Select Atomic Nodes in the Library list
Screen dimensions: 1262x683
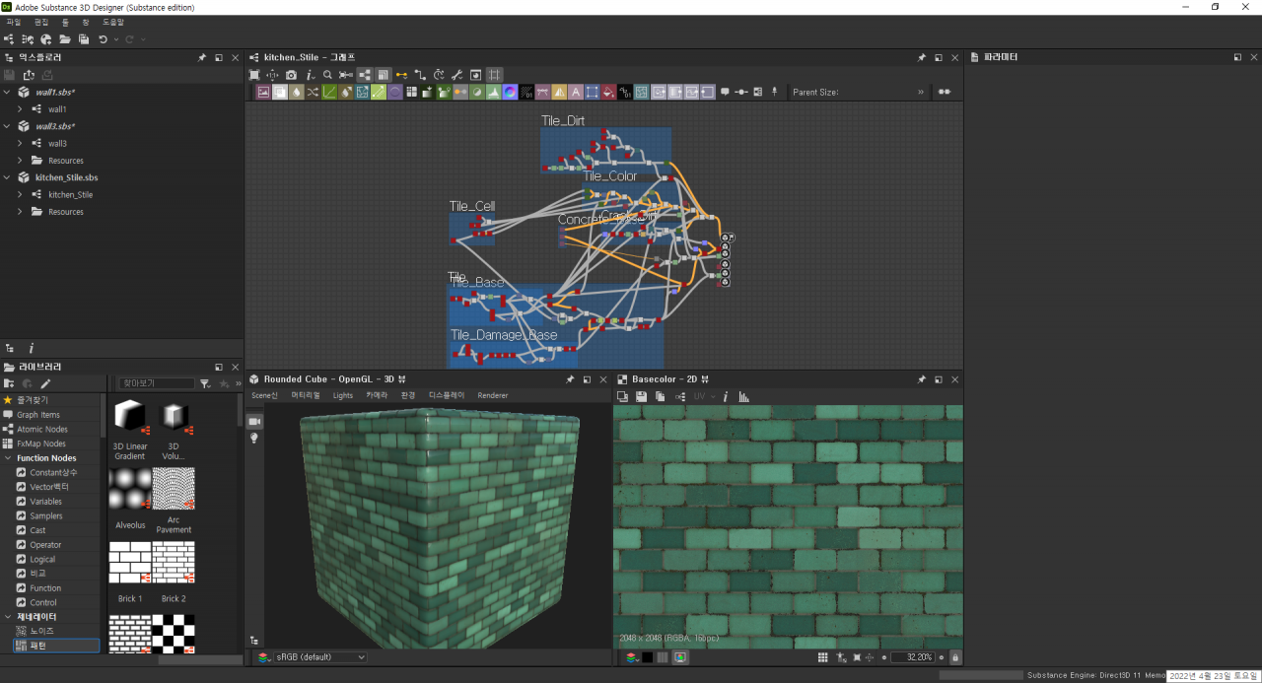click(x=41, y=430)
